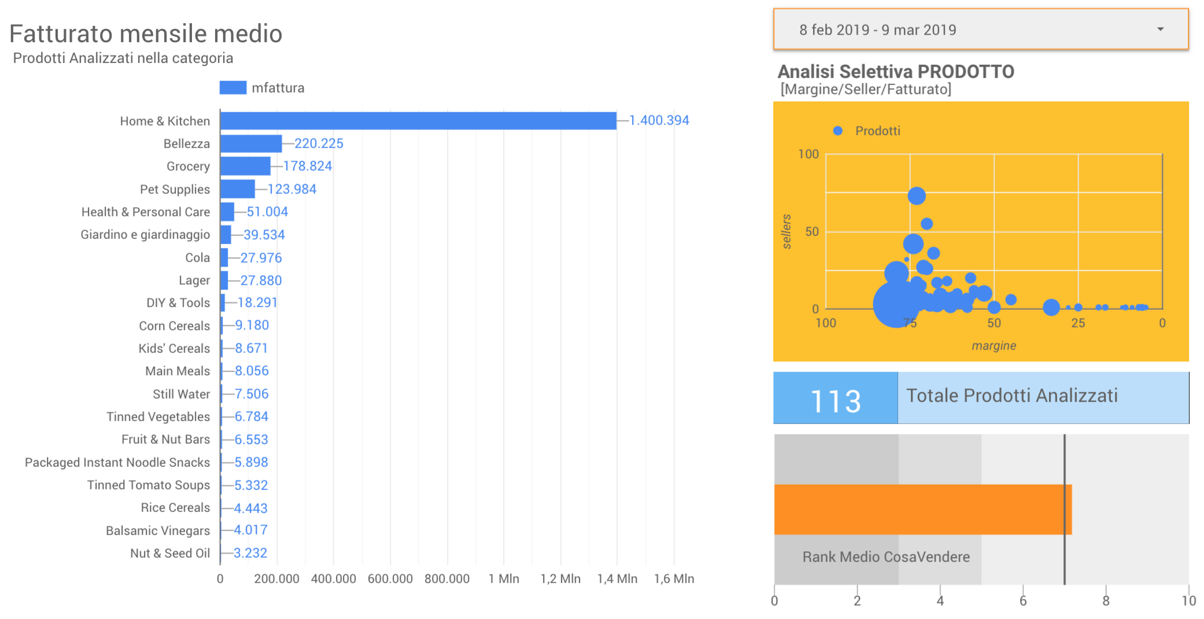This screenshot has height=619, width=1204.
Task: Click the Corn Cereals label
Action: (174, 326)
